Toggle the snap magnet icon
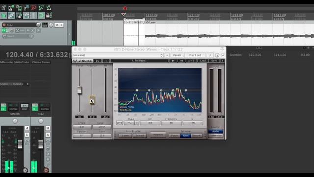This screenshot has width=314, height=177. pyautogui.click(x=41, y=15)
